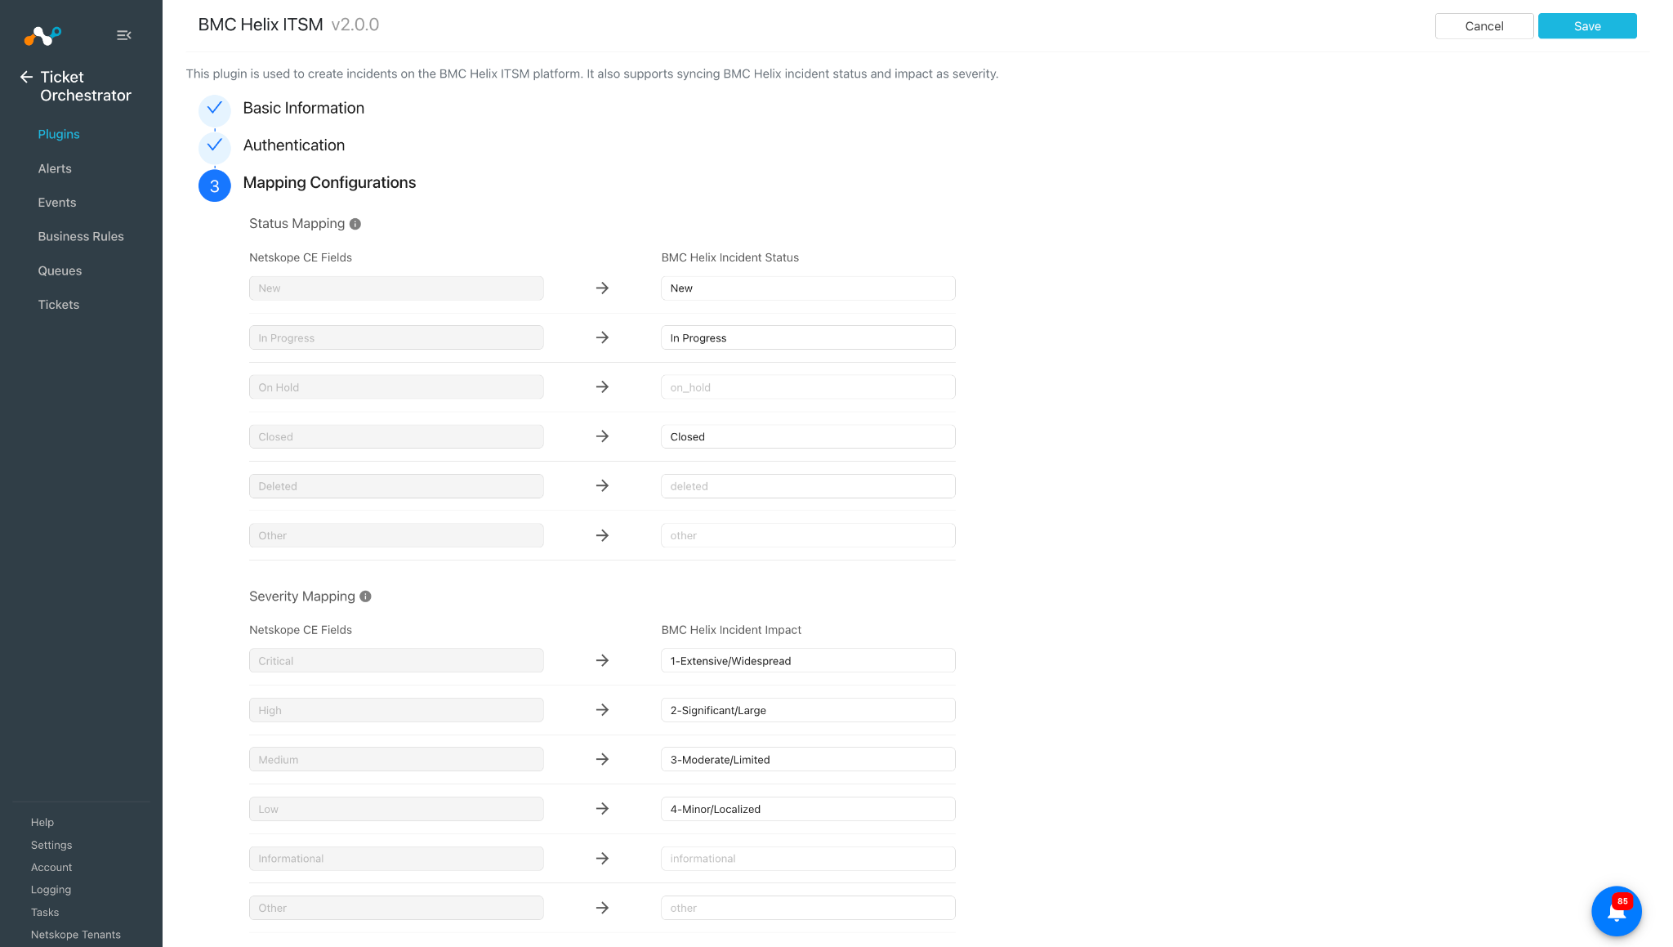Edit BMC status field containing Closed
Screen dimensions: 1673x947
pos(808,436)
